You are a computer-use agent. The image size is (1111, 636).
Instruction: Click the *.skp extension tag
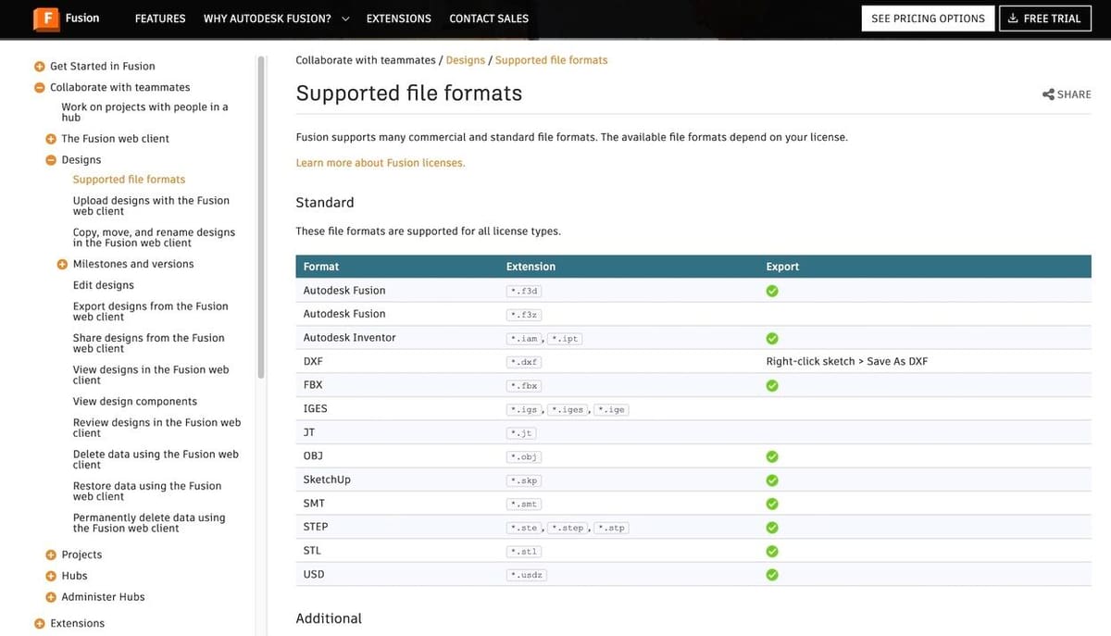click(x=523, y=480)
